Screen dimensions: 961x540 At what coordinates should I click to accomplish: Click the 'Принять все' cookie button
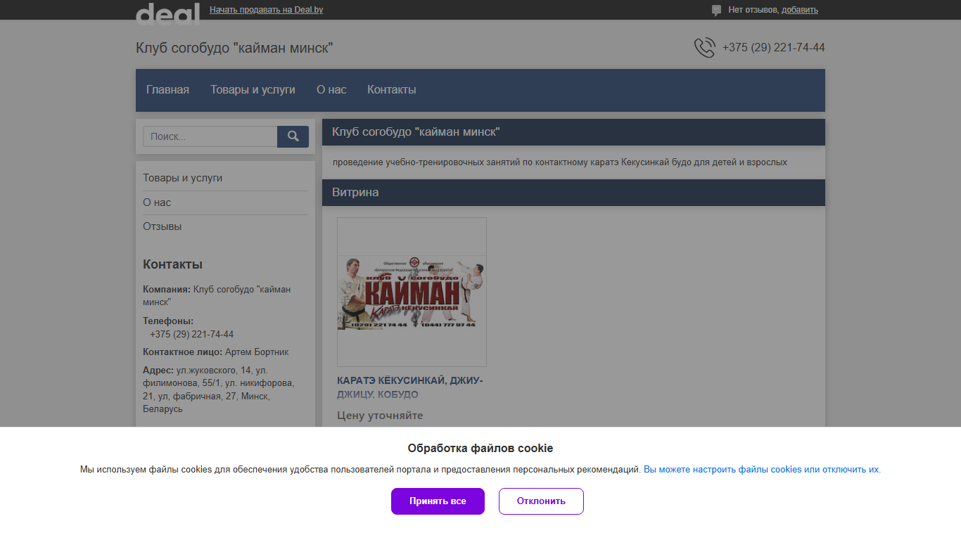point(438,501)
